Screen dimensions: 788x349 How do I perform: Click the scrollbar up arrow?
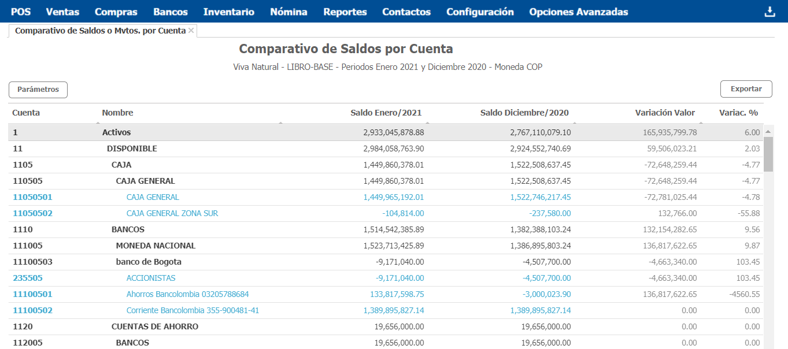coord(768,132)
